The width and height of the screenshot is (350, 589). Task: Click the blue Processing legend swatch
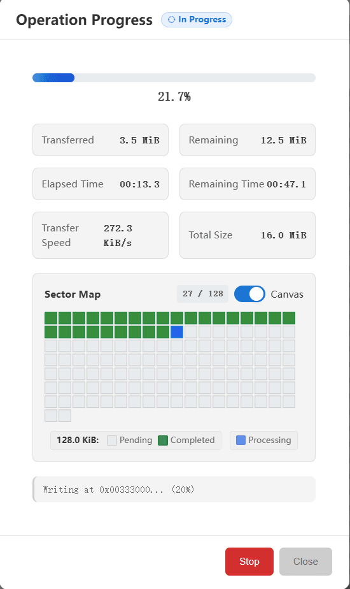(x=241, y=440)
